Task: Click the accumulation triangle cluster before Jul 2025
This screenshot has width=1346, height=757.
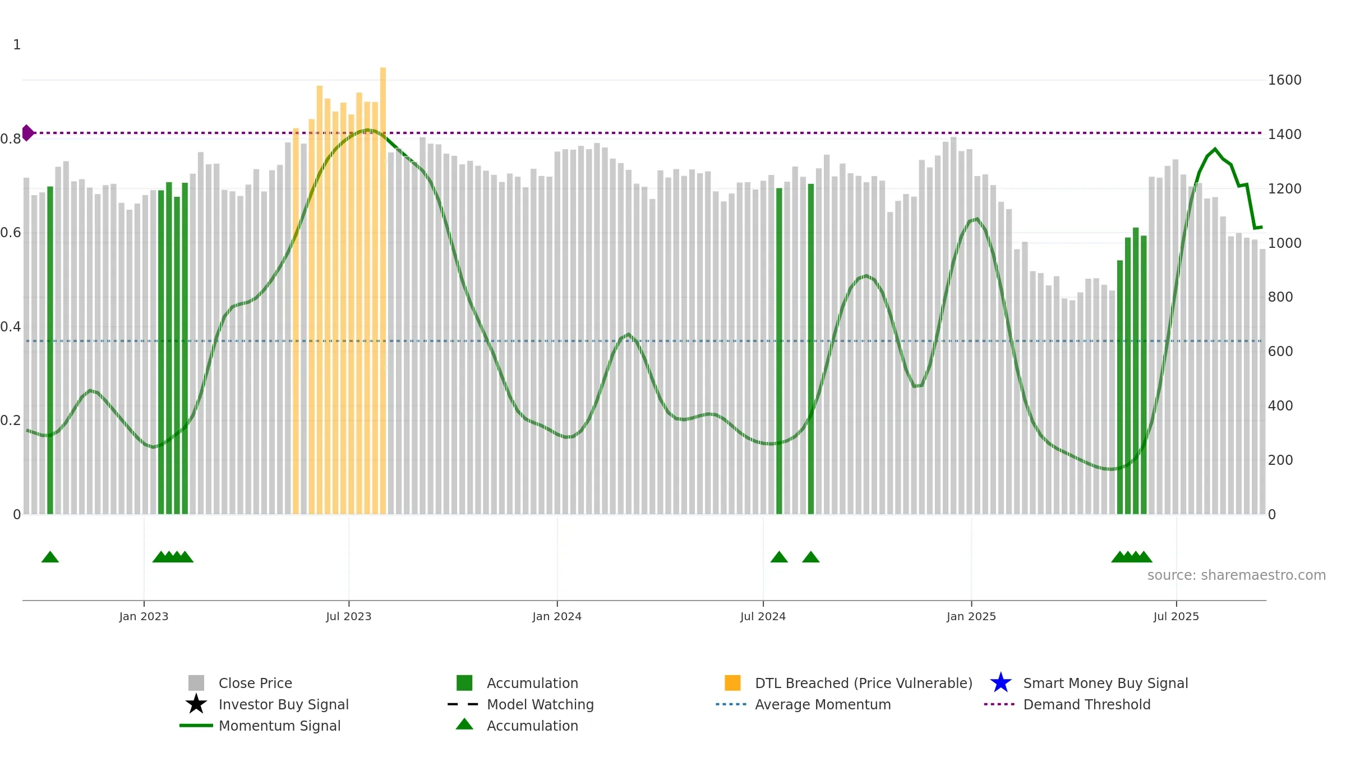Action: 1132,557
